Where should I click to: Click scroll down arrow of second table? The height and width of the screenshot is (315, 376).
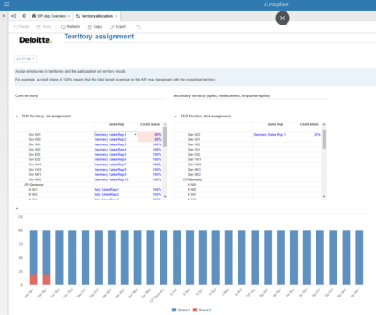(x=324, y=197)
